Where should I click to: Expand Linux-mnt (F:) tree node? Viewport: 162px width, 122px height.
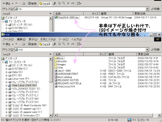point(6,79)
